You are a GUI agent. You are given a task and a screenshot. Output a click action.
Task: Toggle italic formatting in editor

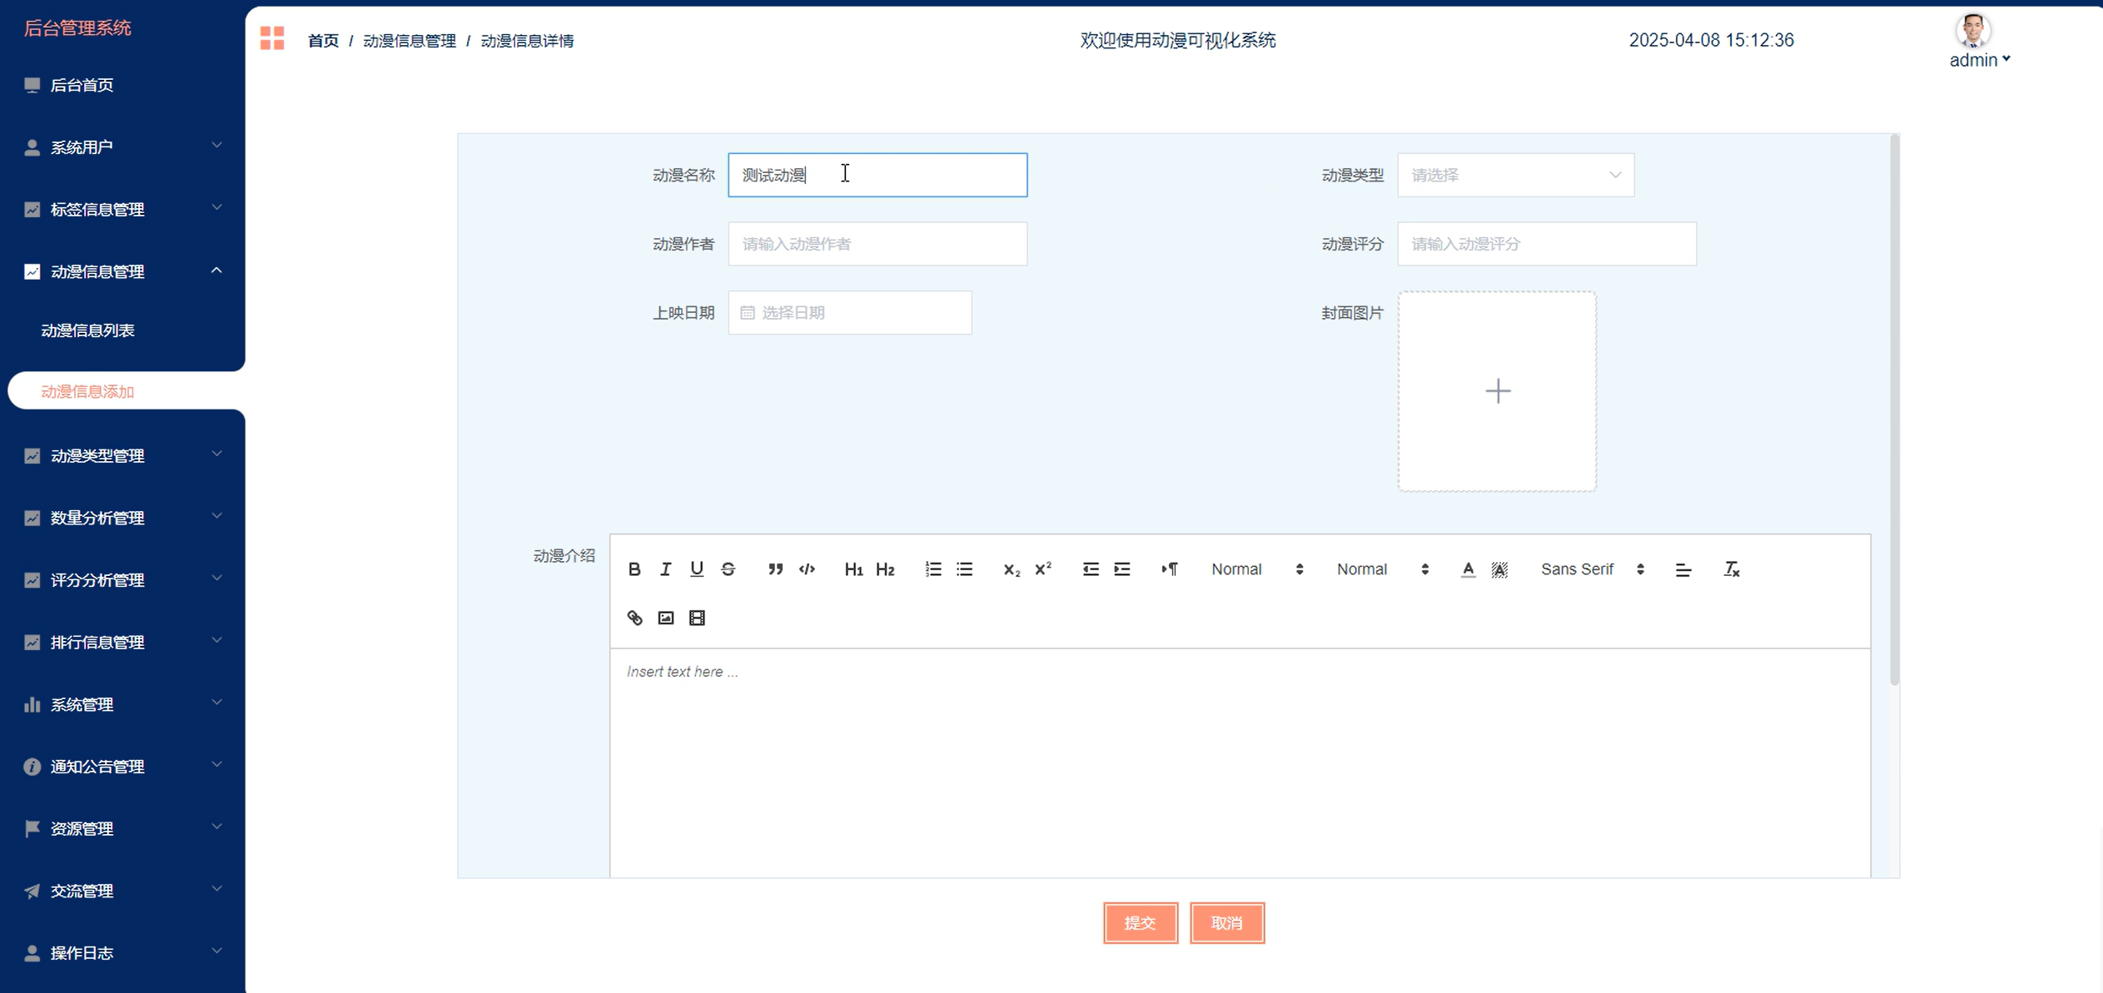(x=665, y=569)
